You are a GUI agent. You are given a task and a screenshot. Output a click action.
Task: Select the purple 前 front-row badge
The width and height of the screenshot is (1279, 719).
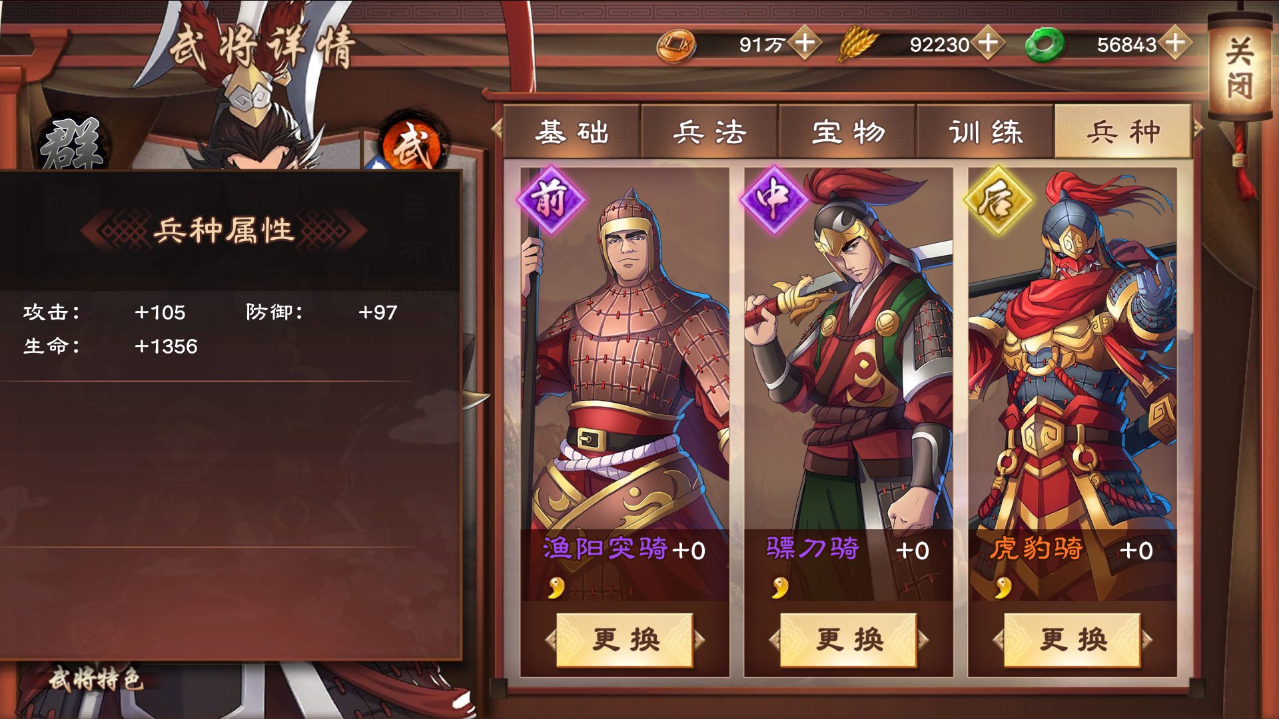[x=550, y=198]
